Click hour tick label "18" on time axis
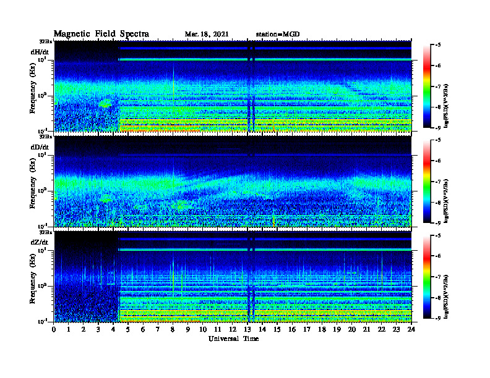This screenshot has width=490, height=378. tap(322, 330)
